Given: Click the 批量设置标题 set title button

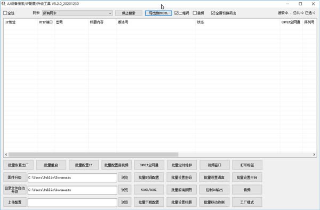Looking at the screenshot, I should coord(182,202).
